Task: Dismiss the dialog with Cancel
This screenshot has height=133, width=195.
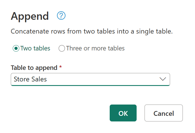Action: (x=164, y=113)
